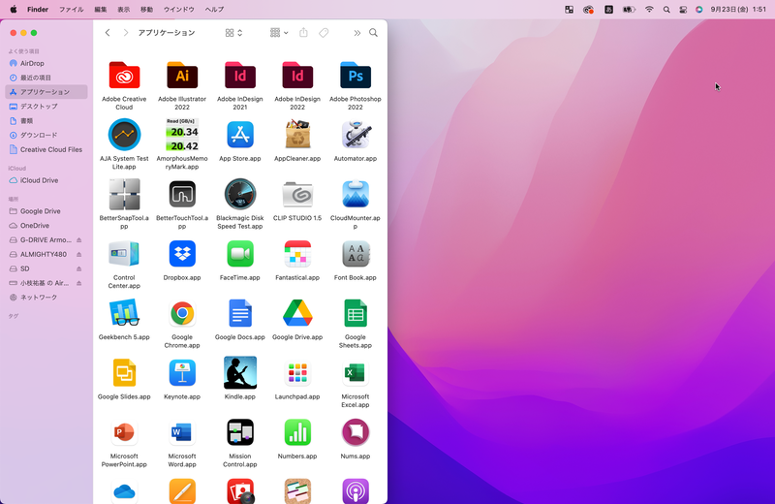Viewport: 775px width, 504px height.
Task: Select Kindle app icon
Action: 239,373
